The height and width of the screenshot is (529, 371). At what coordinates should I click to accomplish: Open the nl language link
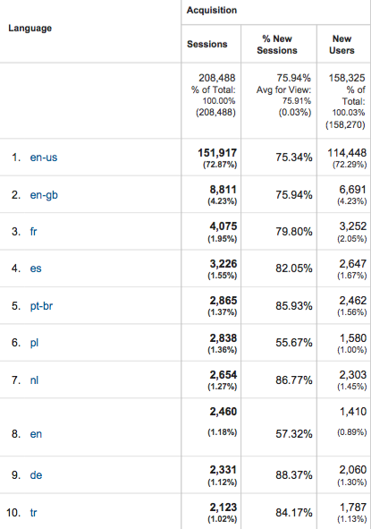click(34, 380)
